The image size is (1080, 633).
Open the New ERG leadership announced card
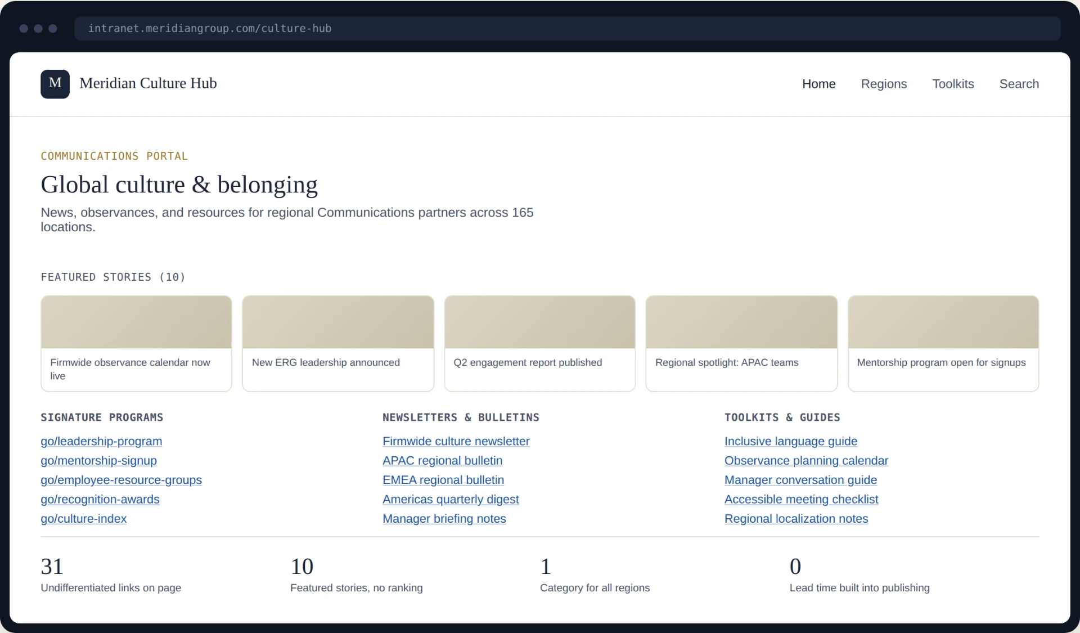[338, 343]
